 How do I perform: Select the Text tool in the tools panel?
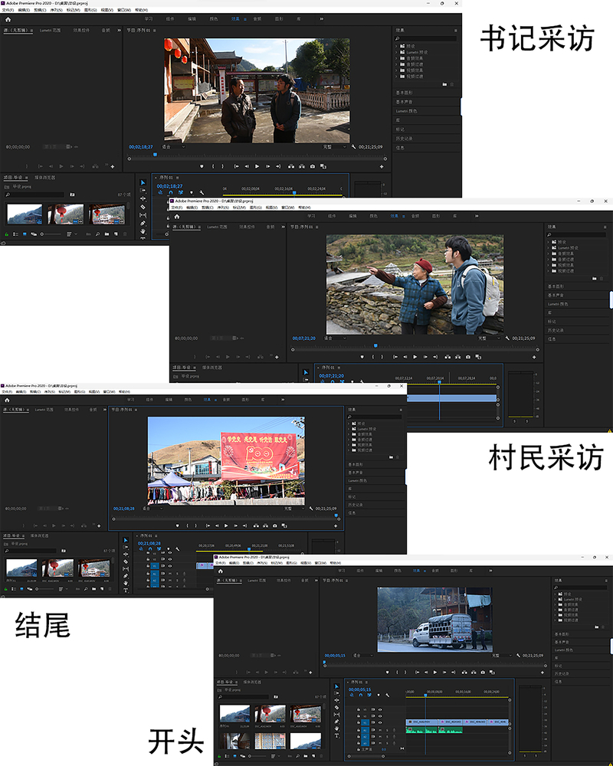pos(143,237)
